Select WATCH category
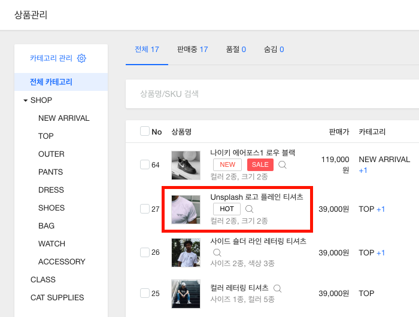Screen dimensions: 419x317 click(x=52, y=244)
